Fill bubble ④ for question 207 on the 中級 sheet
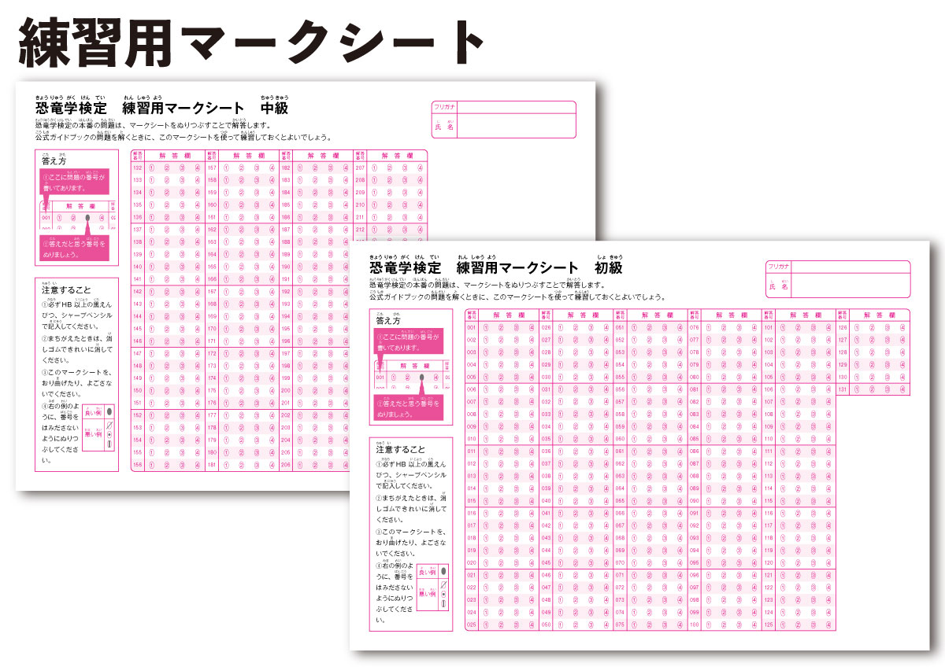The image size is (945, 667). coord(421,168)
